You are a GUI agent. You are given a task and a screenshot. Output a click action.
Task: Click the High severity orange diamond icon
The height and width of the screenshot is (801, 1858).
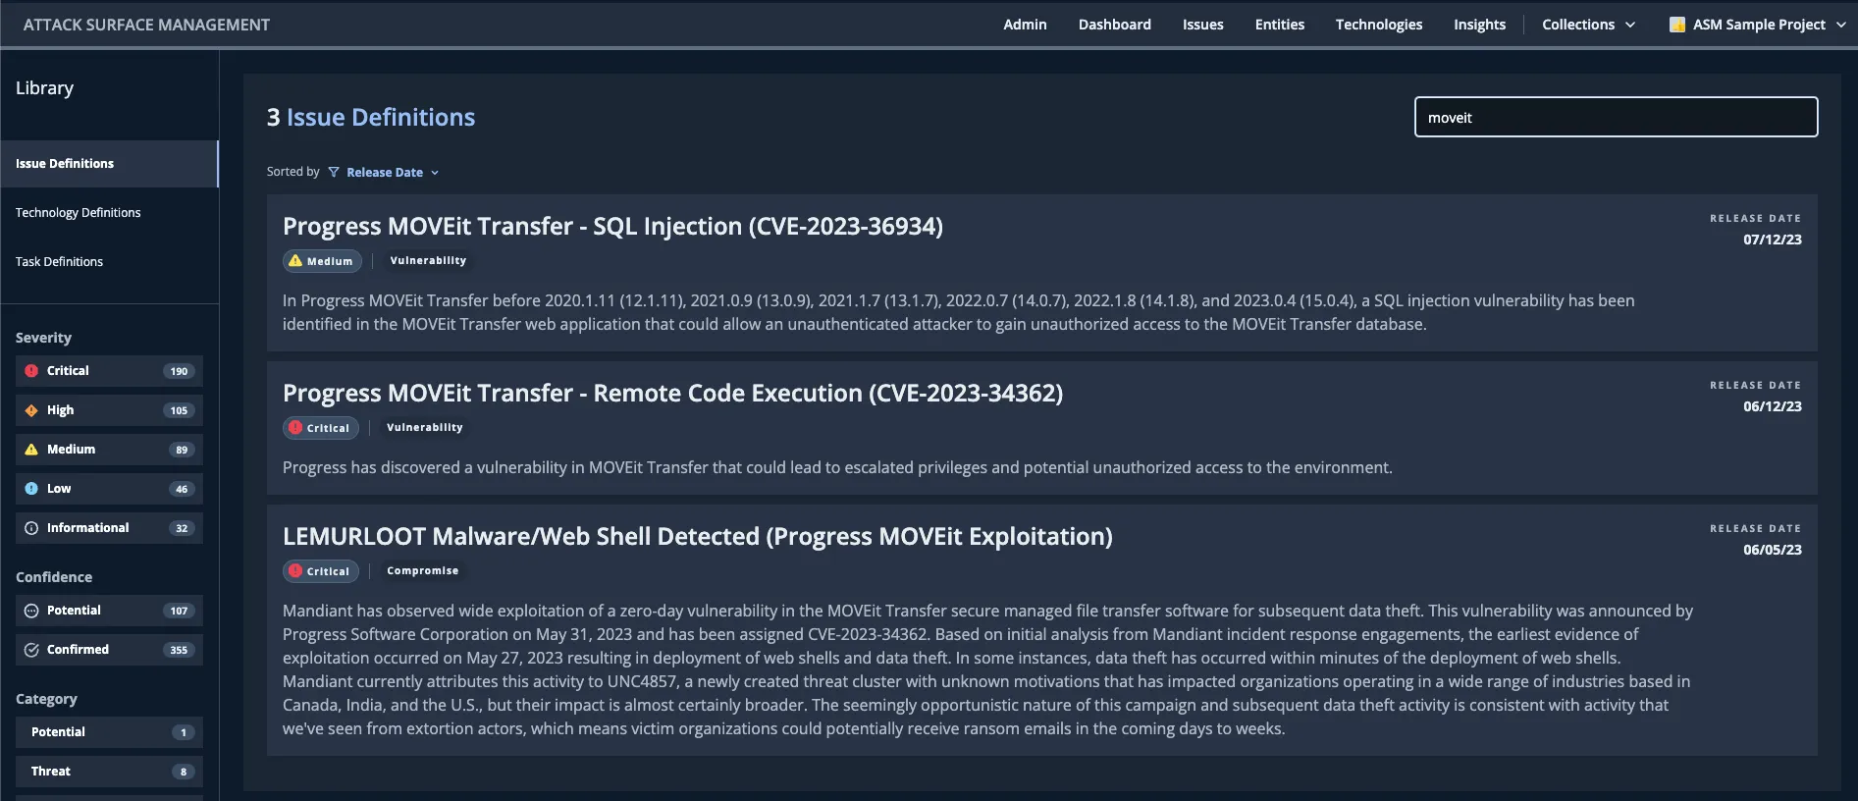coord(31,410)
